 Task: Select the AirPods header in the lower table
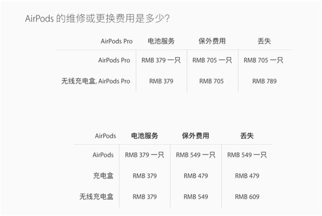click(105, 136)
